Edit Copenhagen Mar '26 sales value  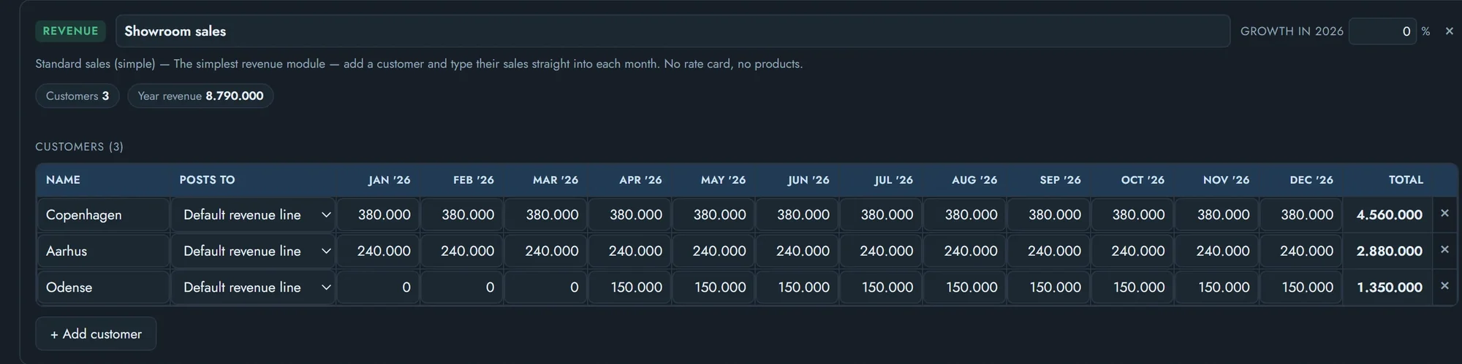(545, 215)
